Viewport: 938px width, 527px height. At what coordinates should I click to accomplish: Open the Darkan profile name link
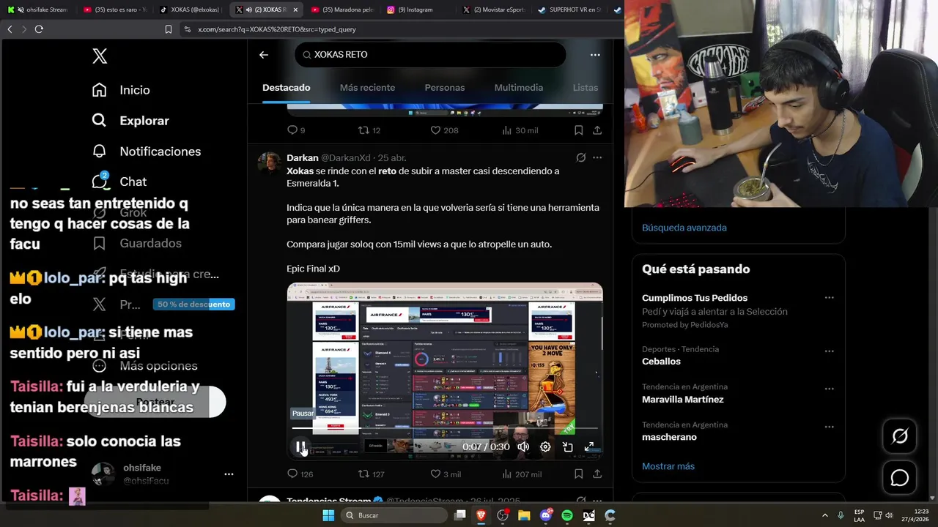click(302, 158)
